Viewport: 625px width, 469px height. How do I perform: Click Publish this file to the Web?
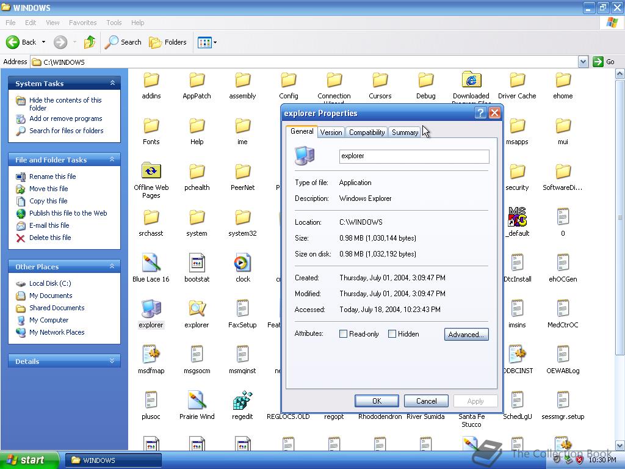click(68, 213)
